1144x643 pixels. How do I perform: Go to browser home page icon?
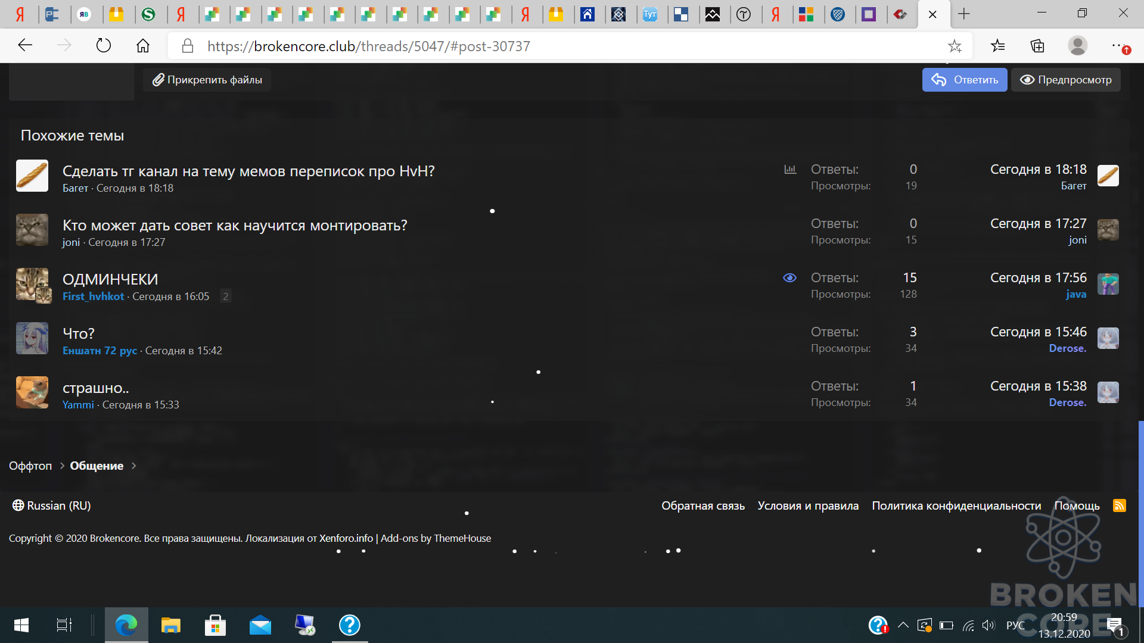click(143, 46)
